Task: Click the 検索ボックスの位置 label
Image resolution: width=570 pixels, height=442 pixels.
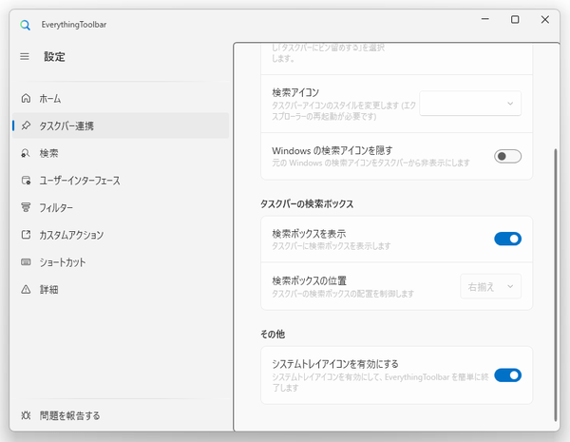Action: click(x=309, y=280)
